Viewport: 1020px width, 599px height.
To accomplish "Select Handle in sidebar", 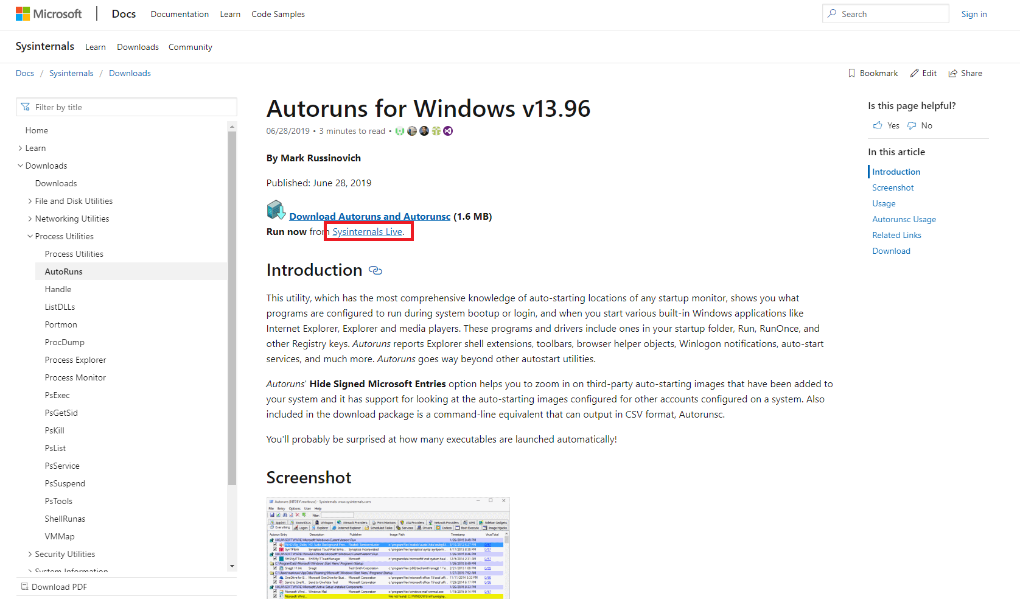I will pos(58,289).
